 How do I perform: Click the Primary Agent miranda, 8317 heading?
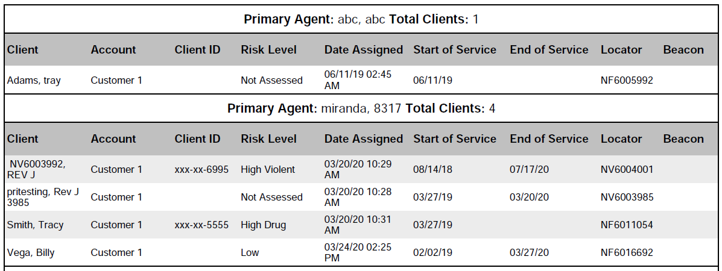tap(361, 109)
